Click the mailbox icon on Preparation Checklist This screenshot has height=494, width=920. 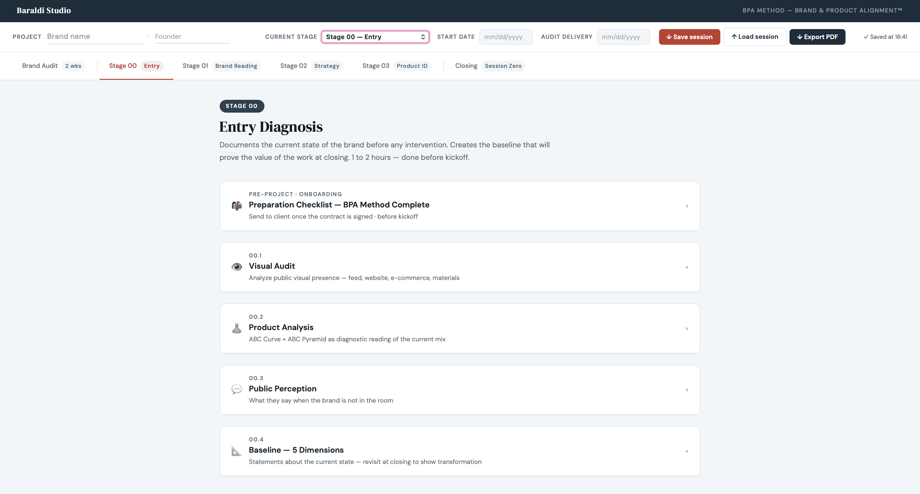pos(237,206)
